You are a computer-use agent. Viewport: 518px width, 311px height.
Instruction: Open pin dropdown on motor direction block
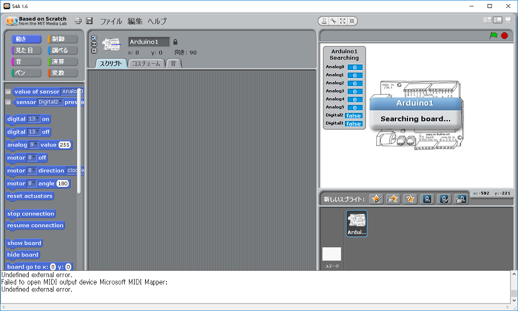tap(32, 170)
